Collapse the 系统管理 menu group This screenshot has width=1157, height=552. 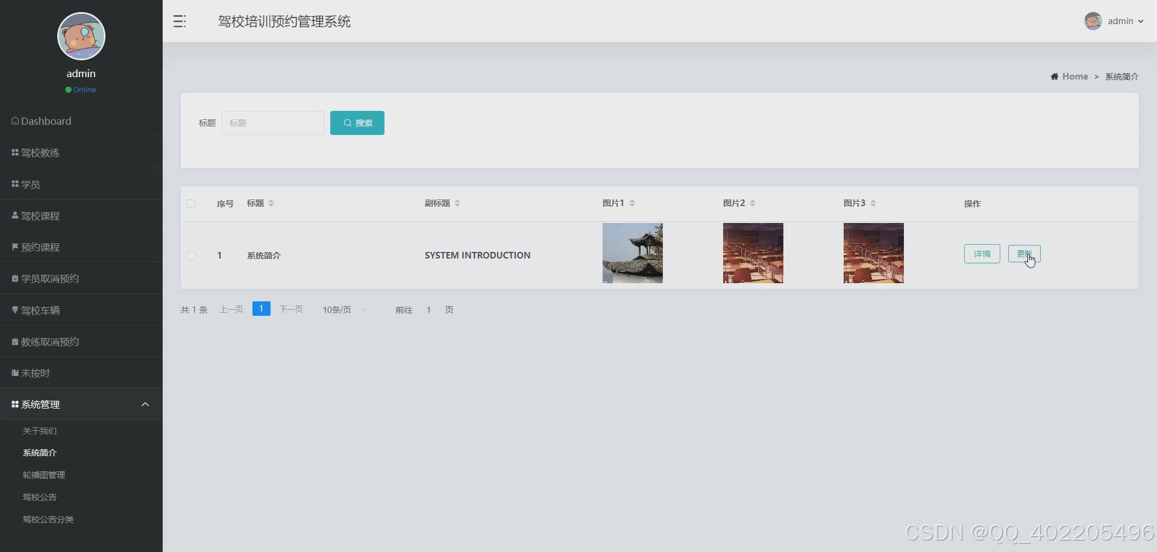145,404
